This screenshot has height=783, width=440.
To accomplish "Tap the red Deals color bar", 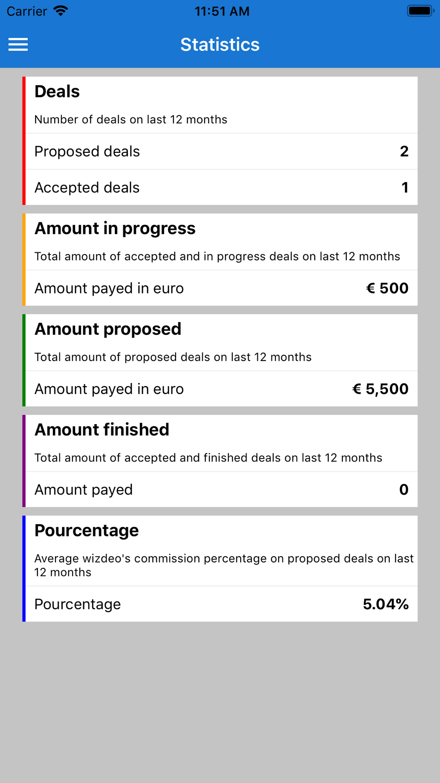I will click(24, 141).
